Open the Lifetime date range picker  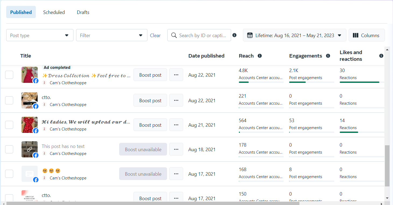coord(295,35)
